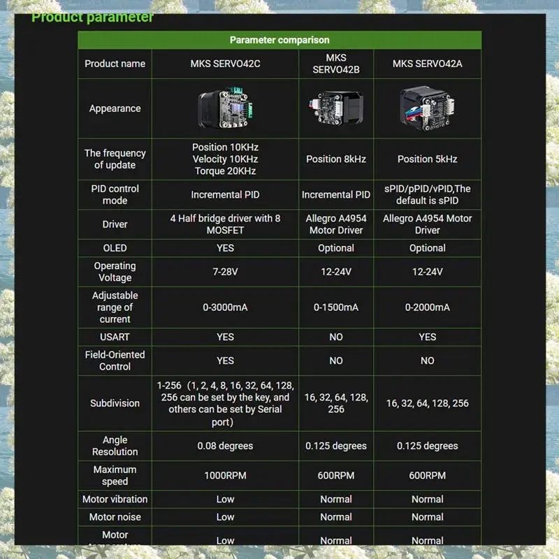Click 'Allegro A4954 Motor Driver' under SERVO42A
This screenshot has height=559, width=559.
[x=427, y=224]
